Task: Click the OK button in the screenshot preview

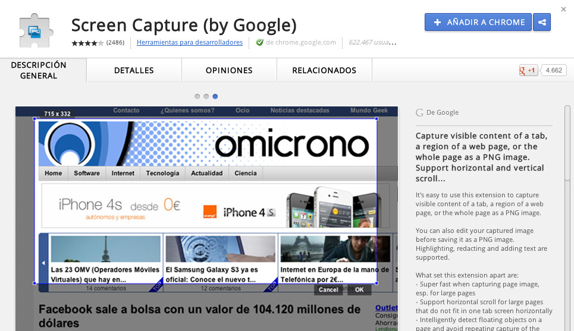Action: 359,289
